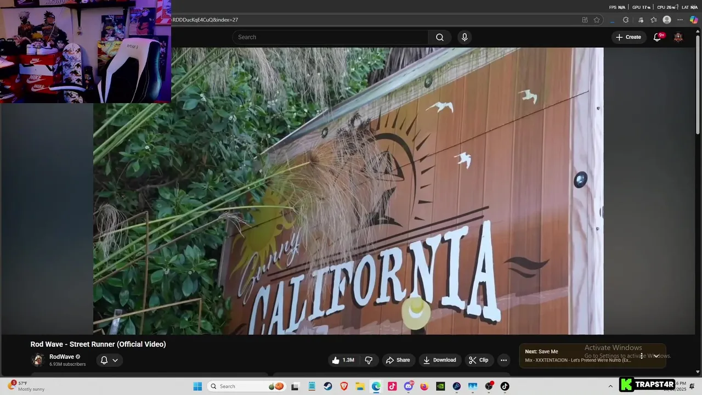The height and width of the screenshot is (395, 702).
Task: Open subscription notification bell dropdown for RodWave
Action: (x=109, y=360)
